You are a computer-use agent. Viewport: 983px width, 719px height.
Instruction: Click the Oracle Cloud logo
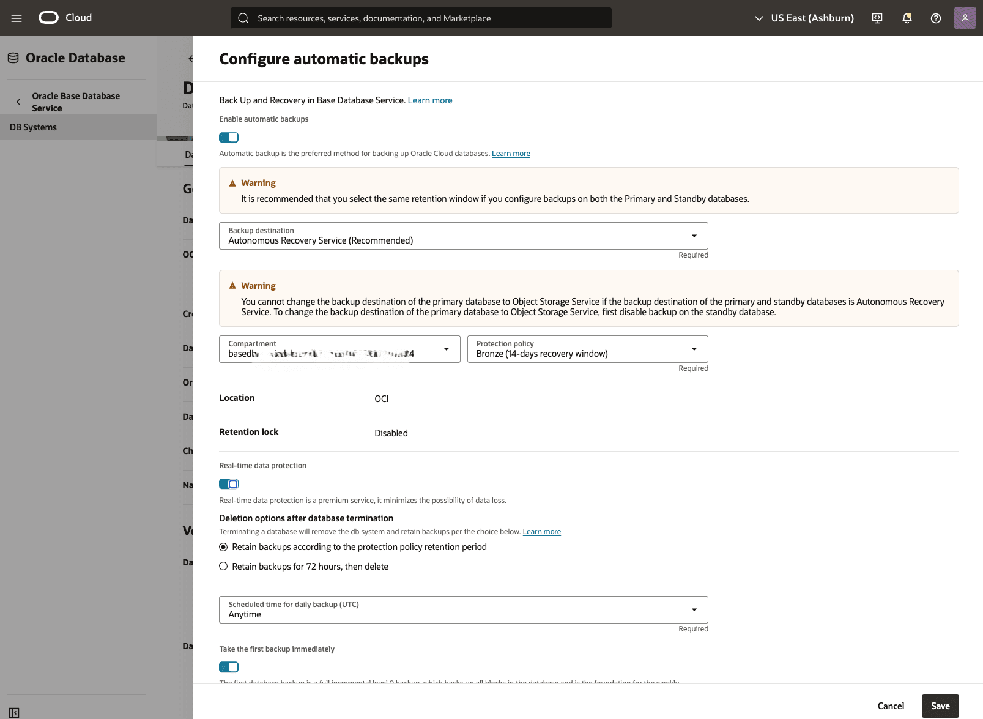(47, 18)
